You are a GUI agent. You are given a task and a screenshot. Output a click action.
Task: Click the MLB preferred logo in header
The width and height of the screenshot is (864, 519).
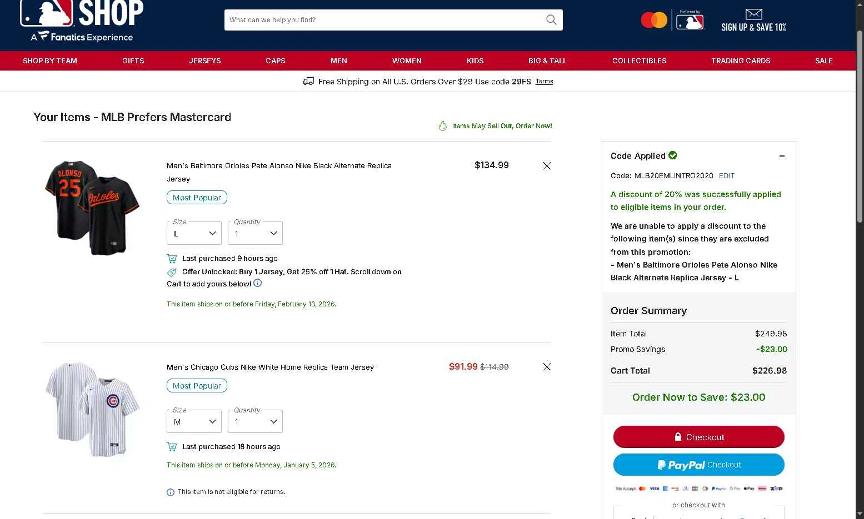(x=690, y=21)
